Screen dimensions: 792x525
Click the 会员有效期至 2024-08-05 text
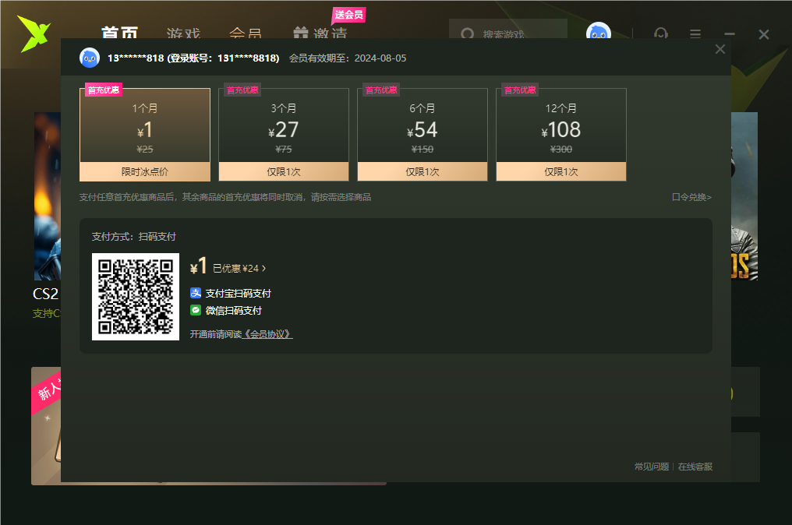click(x=348, y=58)
